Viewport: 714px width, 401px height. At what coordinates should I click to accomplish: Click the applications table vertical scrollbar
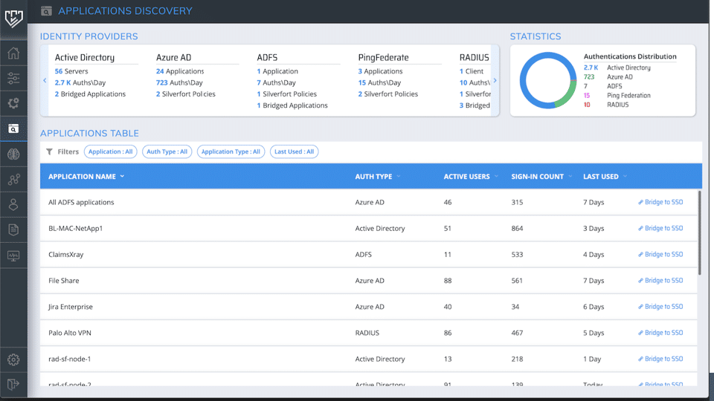[699, 234]
